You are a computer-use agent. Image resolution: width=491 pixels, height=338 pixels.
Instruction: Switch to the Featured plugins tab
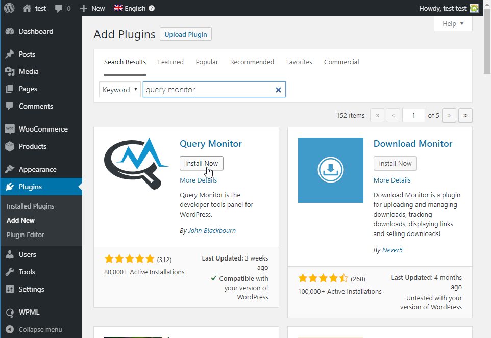point(170,62)
